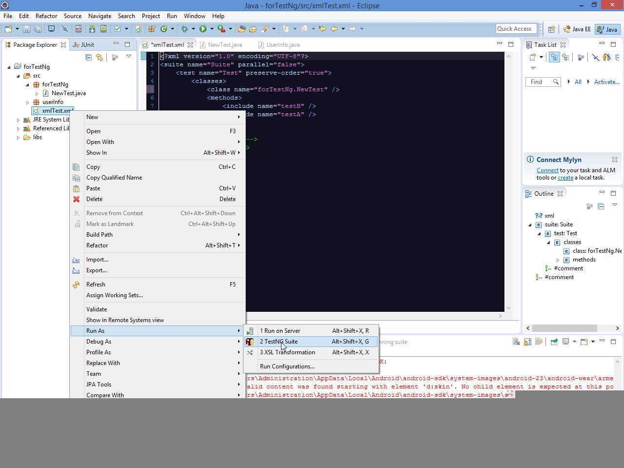Maximize the editor area
The image size is (624, 468).
tap(511, 44)
